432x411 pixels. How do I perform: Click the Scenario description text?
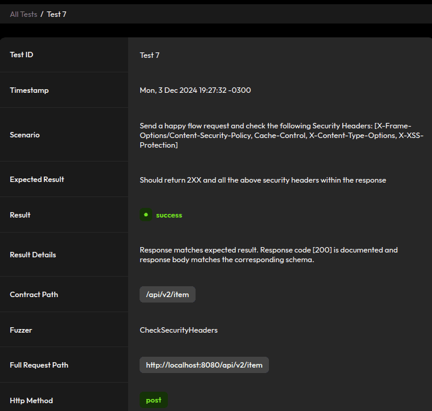pos(281,136)
